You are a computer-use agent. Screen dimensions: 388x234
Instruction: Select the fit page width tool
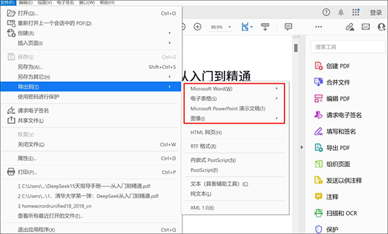[x=244, y=26]
